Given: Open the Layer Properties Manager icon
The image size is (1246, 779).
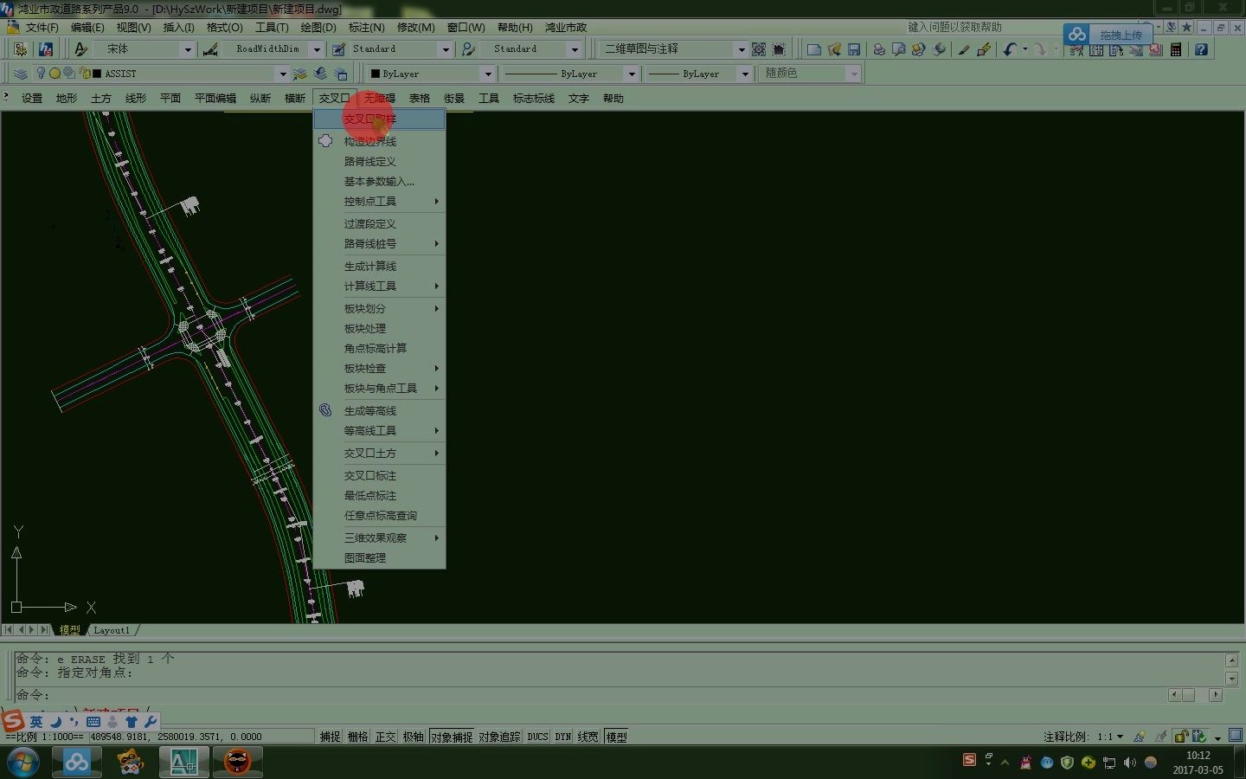Looking at the screenshot, I should pyautogui.click(x=19, y=73).
